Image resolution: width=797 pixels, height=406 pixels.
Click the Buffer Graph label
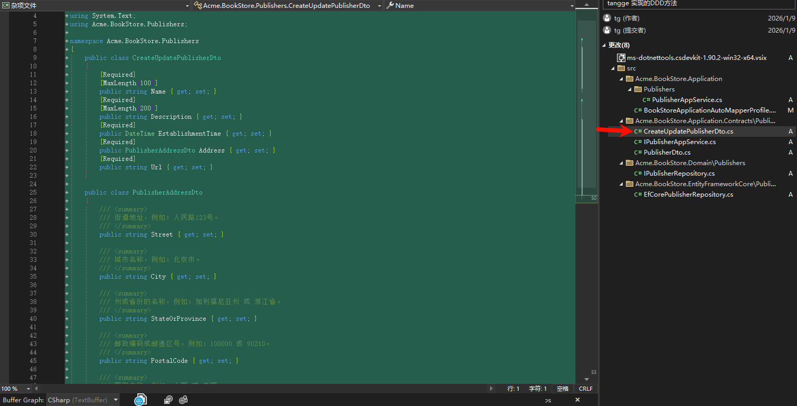[23, 400]
